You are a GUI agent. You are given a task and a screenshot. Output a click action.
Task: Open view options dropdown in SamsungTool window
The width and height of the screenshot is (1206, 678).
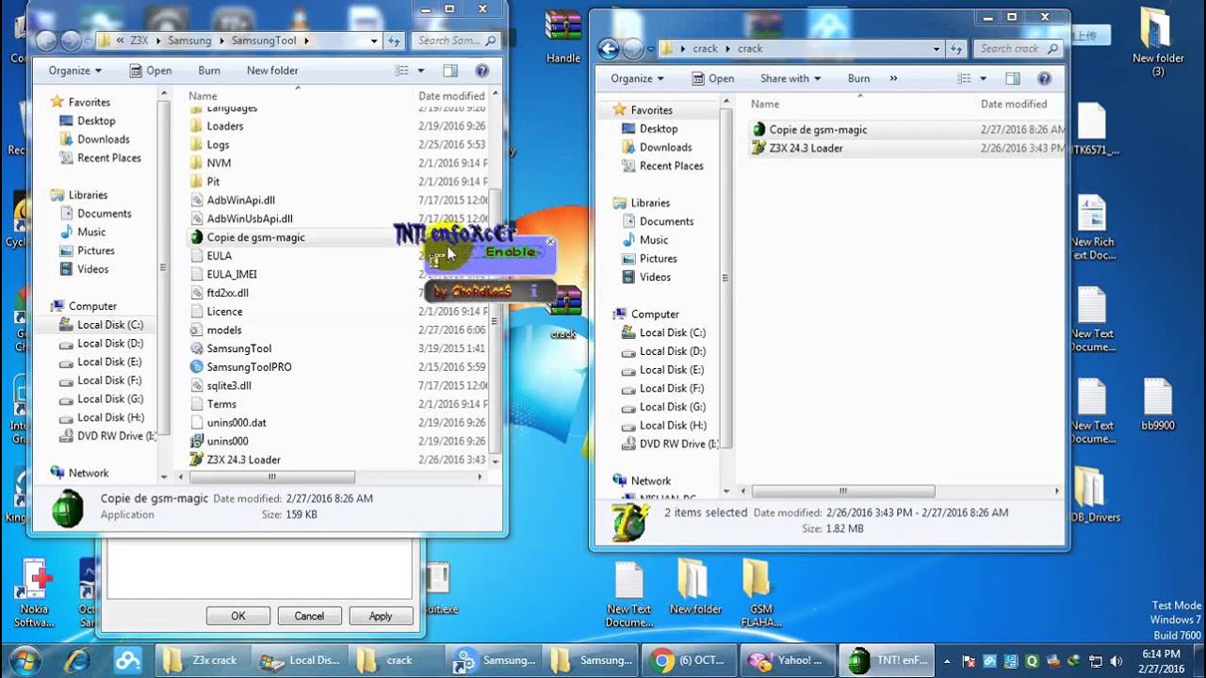pos(421,71)
